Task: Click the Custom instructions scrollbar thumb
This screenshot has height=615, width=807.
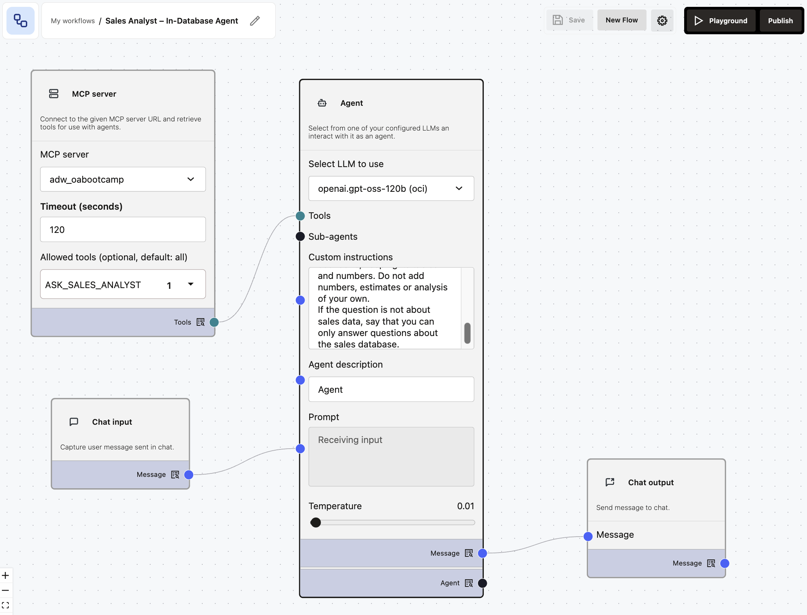Action: click(467, 333)
